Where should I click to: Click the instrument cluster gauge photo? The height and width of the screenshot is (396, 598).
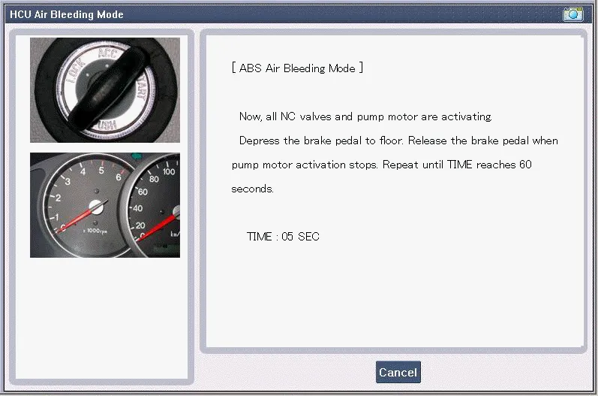coord(104,205)
